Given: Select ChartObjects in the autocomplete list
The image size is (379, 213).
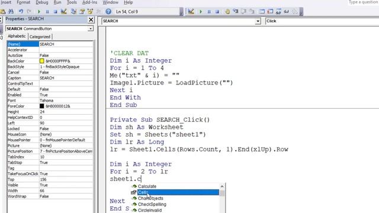Looking at the screenshot, I should point(150,198).
